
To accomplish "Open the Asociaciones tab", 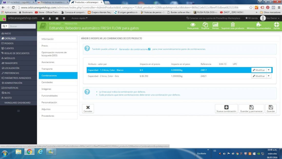I will 58,62.
